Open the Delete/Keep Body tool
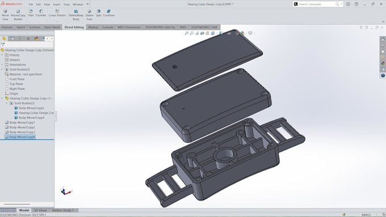 76,15
